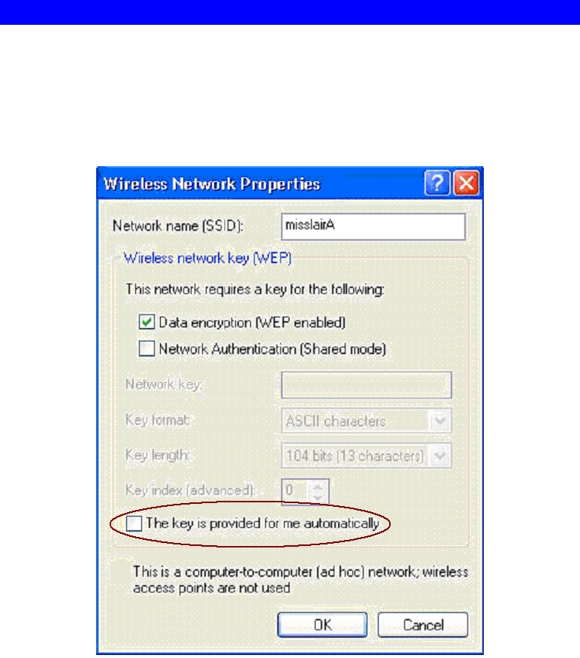The image size is (580, 658).
Task: Open the '104 bits (13 characters)' combo box
Action: pyautogui.click(x=367, y=455)
